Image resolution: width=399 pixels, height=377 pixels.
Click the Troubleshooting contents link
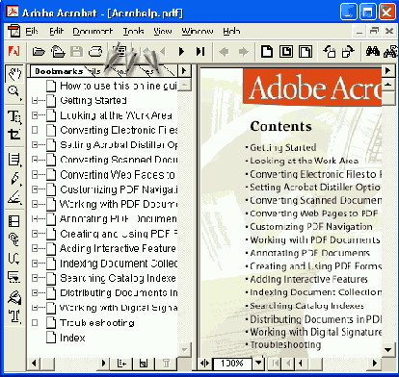point(285,345)
